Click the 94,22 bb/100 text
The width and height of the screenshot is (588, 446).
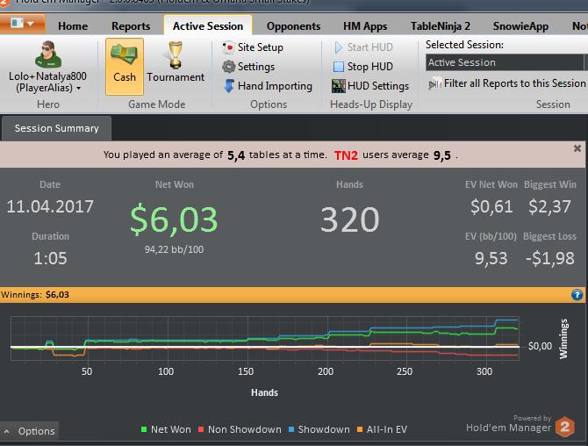(x=174, y=249)
